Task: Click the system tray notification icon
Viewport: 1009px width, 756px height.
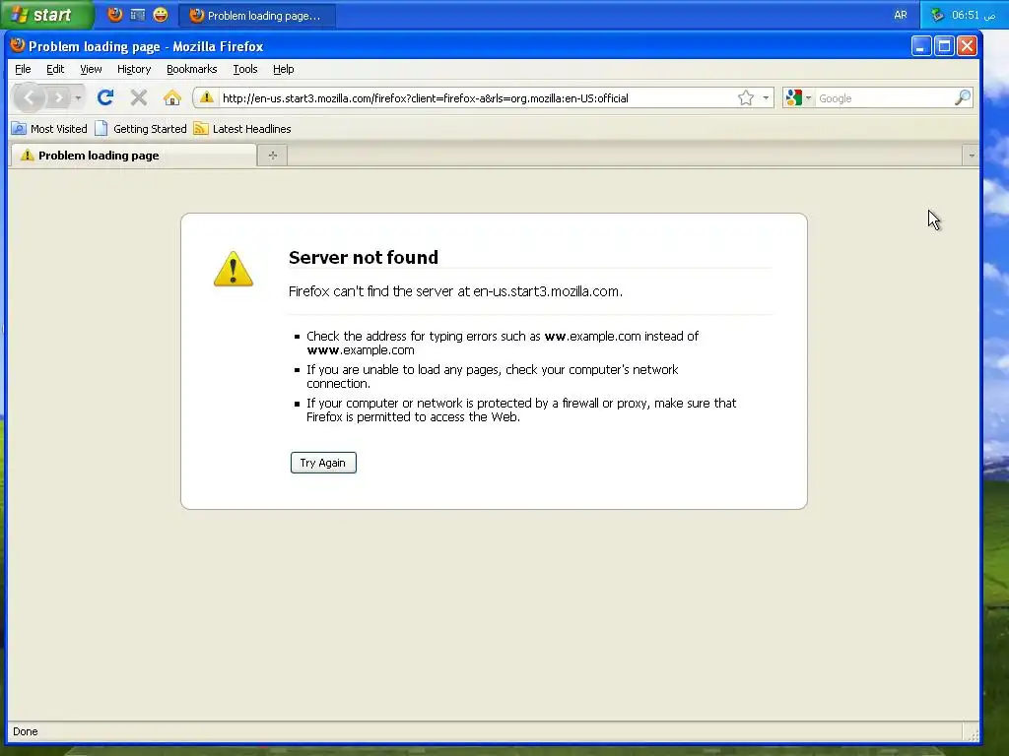Action: coord(937,15)
